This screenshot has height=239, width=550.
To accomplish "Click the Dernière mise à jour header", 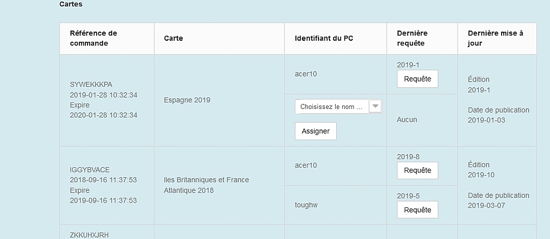I will (x=497, y=39).
